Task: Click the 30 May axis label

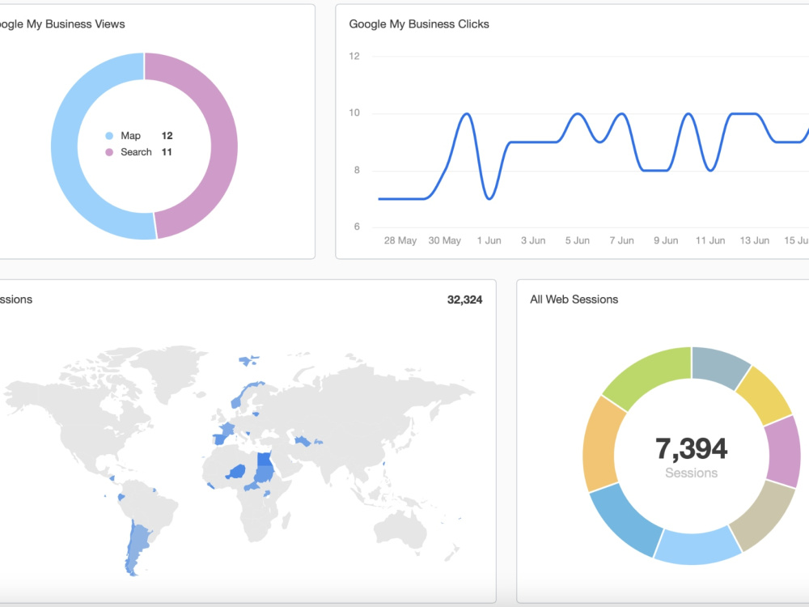Action: pos(445,240)
